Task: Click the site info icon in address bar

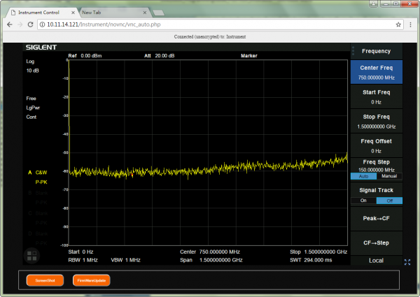Action: [42, 24]
